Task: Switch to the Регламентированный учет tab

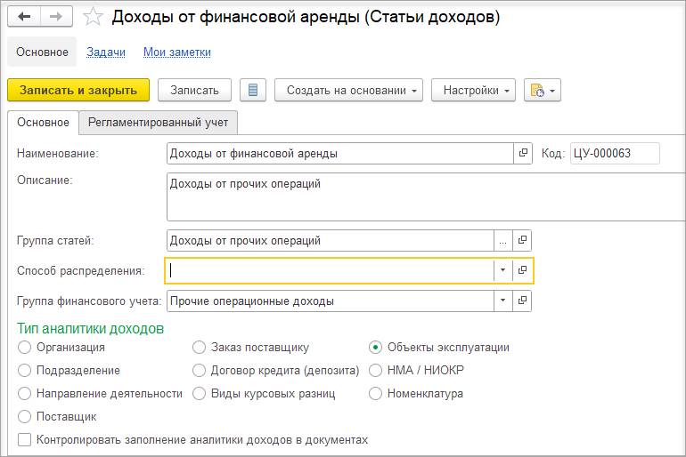Action: 159,123
